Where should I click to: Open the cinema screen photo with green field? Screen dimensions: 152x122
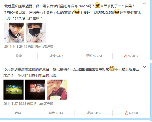[x=13, y=90]
